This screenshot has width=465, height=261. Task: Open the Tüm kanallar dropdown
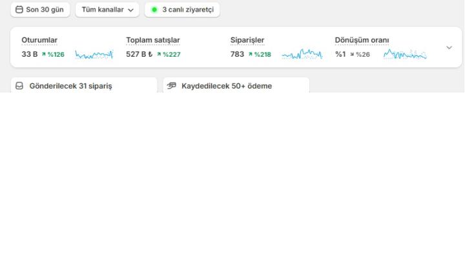click(107, 10)
